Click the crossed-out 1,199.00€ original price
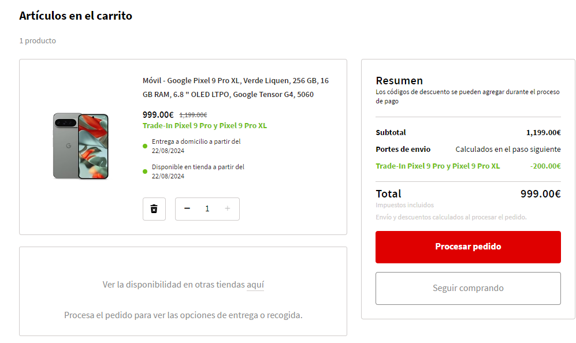The image size is (576, 343). (193, 115)
